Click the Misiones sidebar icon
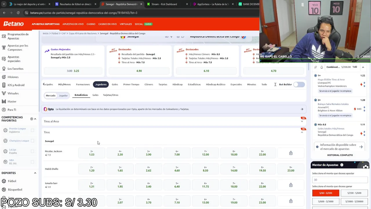371x209 pixels. pos(4,77)
